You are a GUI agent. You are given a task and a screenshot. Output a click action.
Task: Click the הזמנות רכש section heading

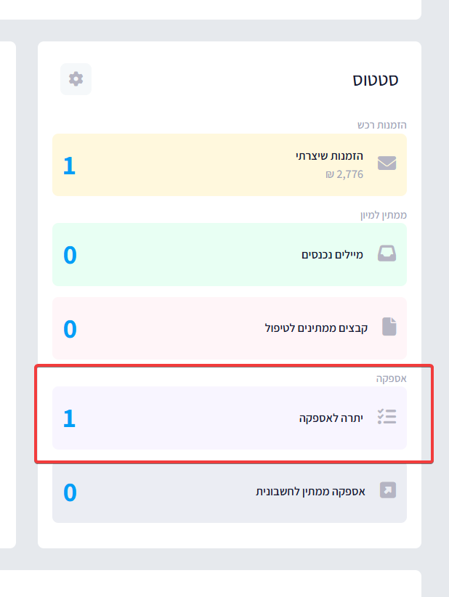click(x=381, y=125)
